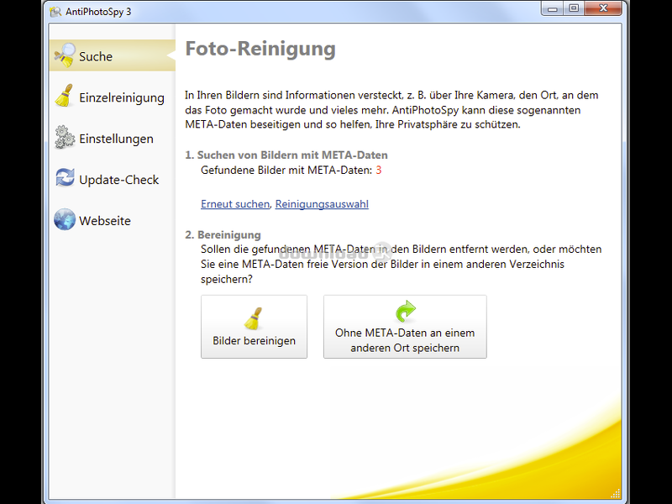Select the Webseite sidebar label
The image size is (672, 504).
[x=105, y=221]
